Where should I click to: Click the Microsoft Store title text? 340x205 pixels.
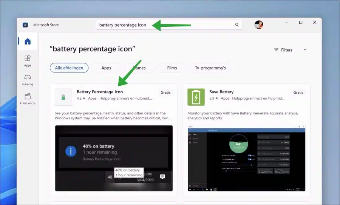pos(46,25)
